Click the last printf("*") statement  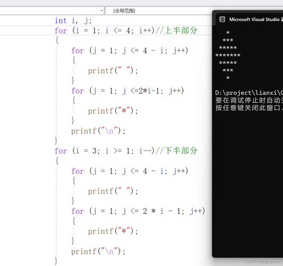[113, 231]
